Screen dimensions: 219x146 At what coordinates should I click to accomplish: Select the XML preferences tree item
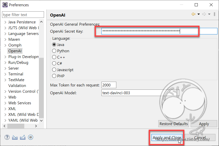(12, 109)
